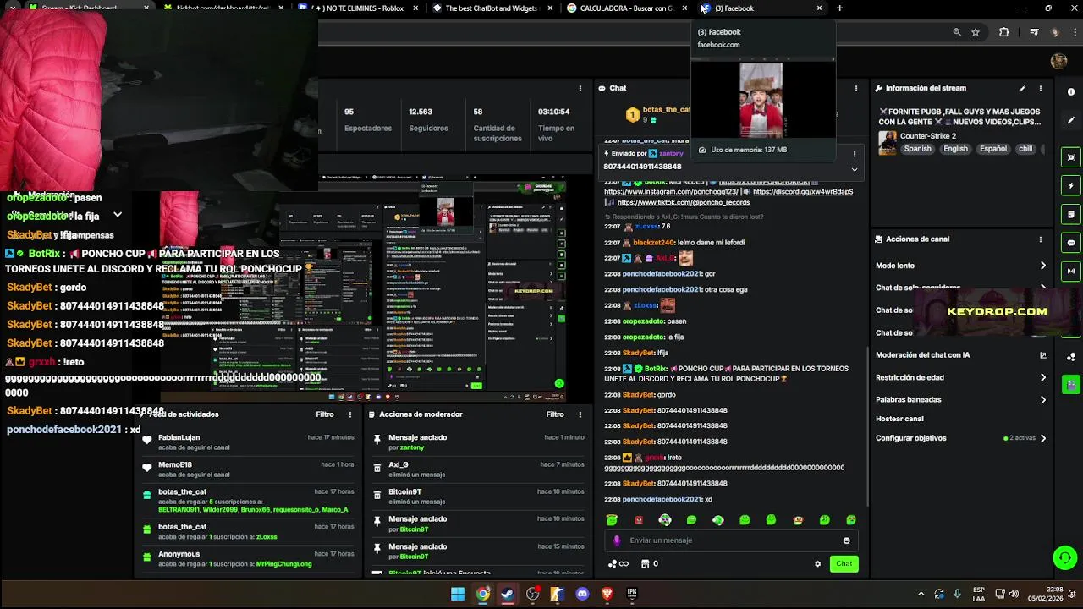Bookmark this page with the star icon
Screen dimensions: 1083x609
(976, 32)
